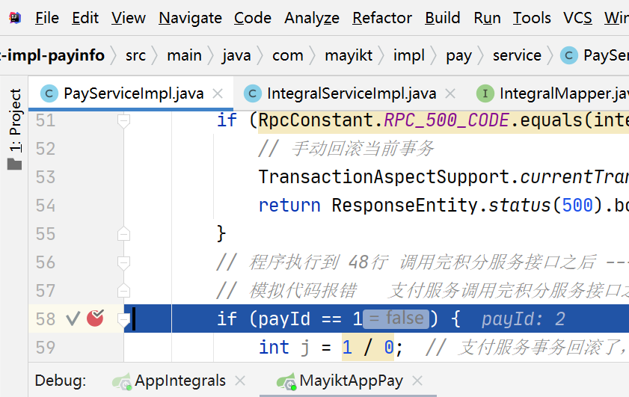This screenshot has height=397, width=629.
Task: Collapse the if block at line 51
Action: pyautogui.click(x=123, y=120)
